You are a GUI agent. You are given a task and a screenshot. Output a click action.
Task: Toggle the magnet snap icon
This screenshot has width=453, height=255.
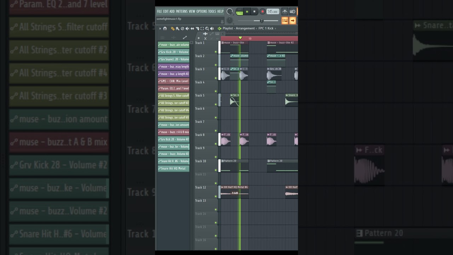coord(165,28)
